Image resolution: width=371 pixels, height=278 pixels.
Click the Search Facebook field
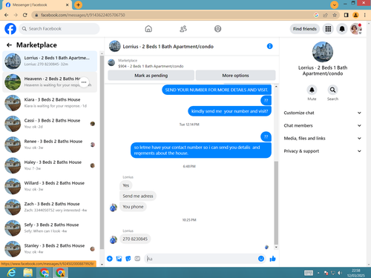point(59,29)
